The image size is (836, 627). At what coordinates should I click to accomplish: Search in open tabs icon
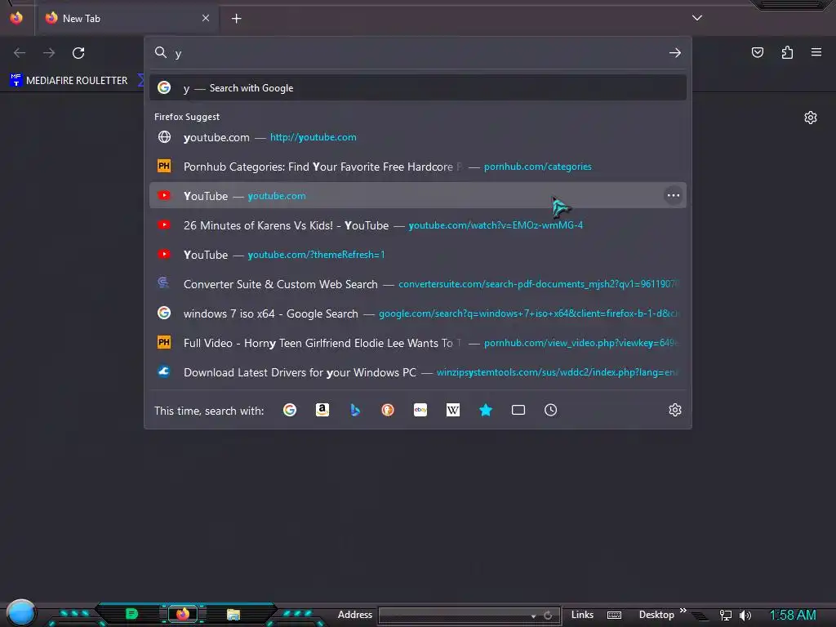[x=518, y=410]
